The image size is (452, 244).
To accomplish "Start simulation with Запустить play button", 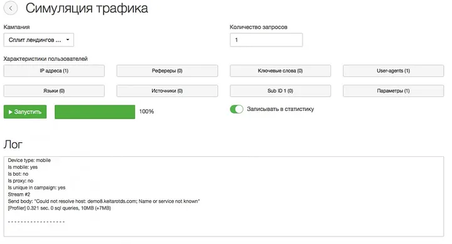I will (x=25, y=112).
